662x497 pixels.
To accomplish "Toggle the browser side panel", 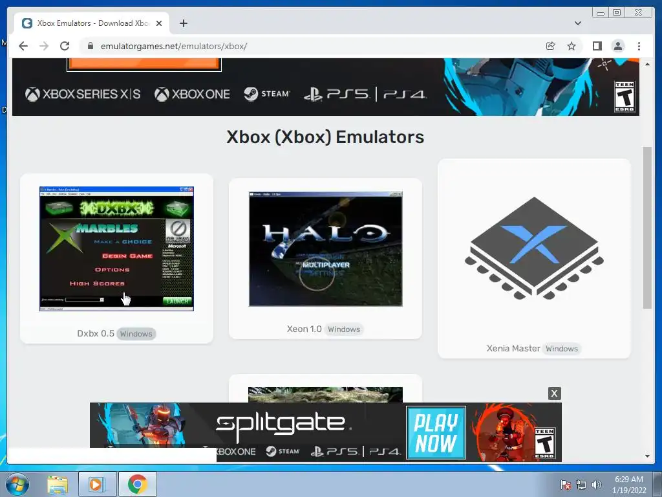I will (x=597, y=46).
